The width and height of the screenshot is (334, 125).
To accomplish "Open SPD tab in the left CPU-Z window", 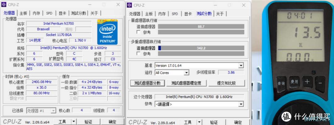I will click(49, 13).
